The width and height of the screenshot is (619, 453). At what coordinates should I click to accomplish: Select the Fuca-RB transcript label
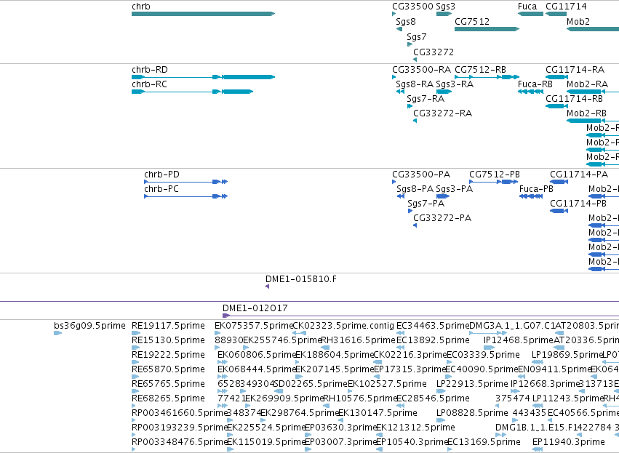click(x=535, y=84)
